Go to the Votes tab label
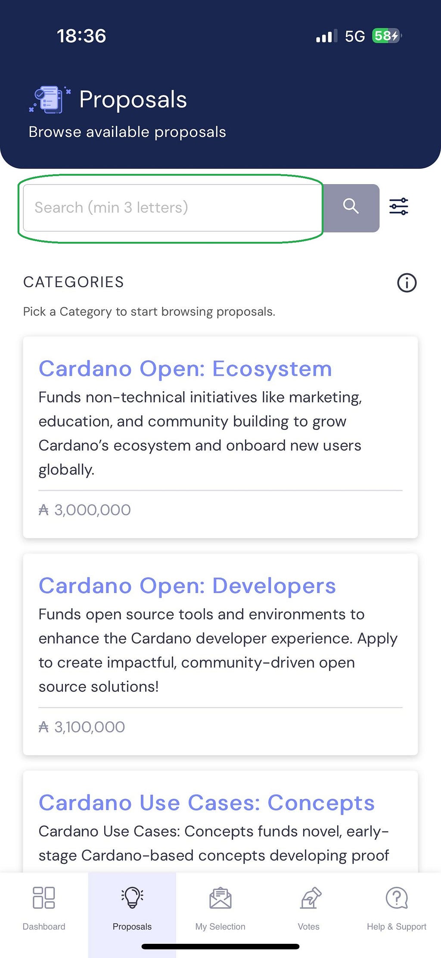The height and width of the screenshot is (958, 441). click(x=309, y=926)
